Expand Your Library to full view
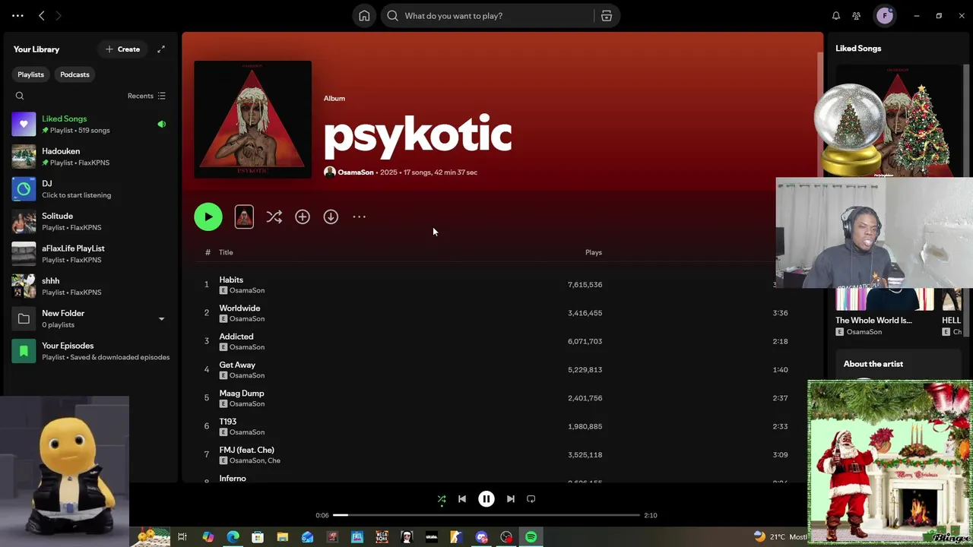 pyautogui.click(x=161, y=49)
